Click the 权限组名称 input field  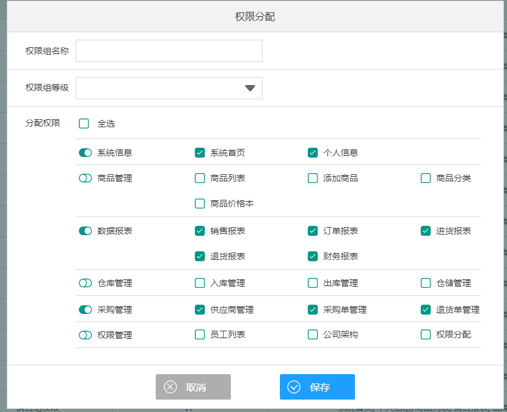[169, 51]
